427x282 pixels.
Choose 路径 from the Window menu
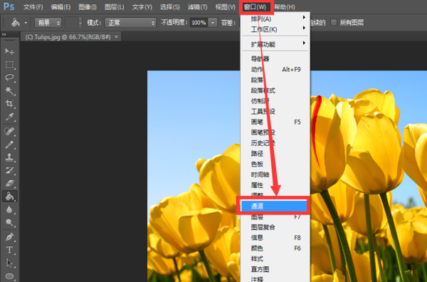point(275,153)
